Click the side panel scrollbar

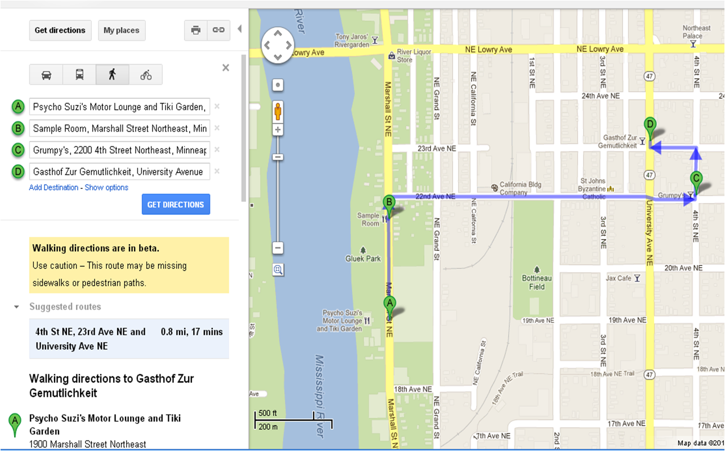[x=243, y=129]
